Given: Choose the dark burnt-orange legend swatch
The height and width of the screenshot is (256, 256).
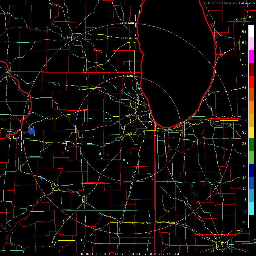Looking at the screenshot, I should (x=251, y=95).
